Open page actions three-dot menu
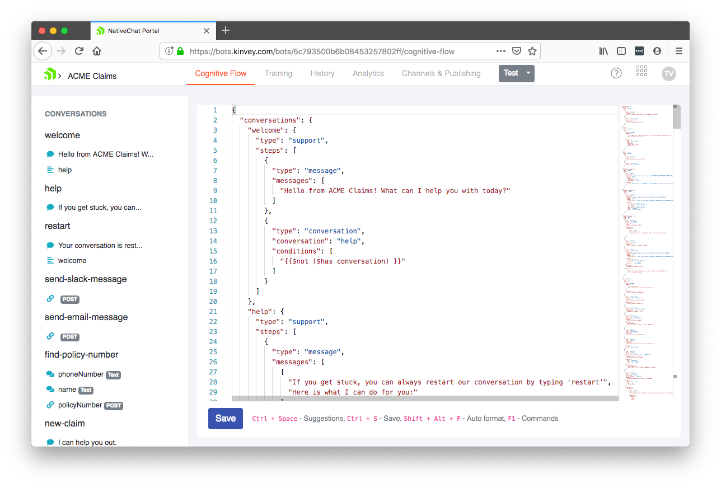 pyautogui.click(x=501, y=51)
